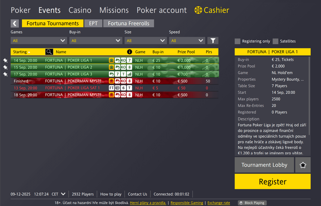Expand the CET timezone dropdown
Image resolution: width=321 pixels, height=206 pixels.
(x=63, y=194)
